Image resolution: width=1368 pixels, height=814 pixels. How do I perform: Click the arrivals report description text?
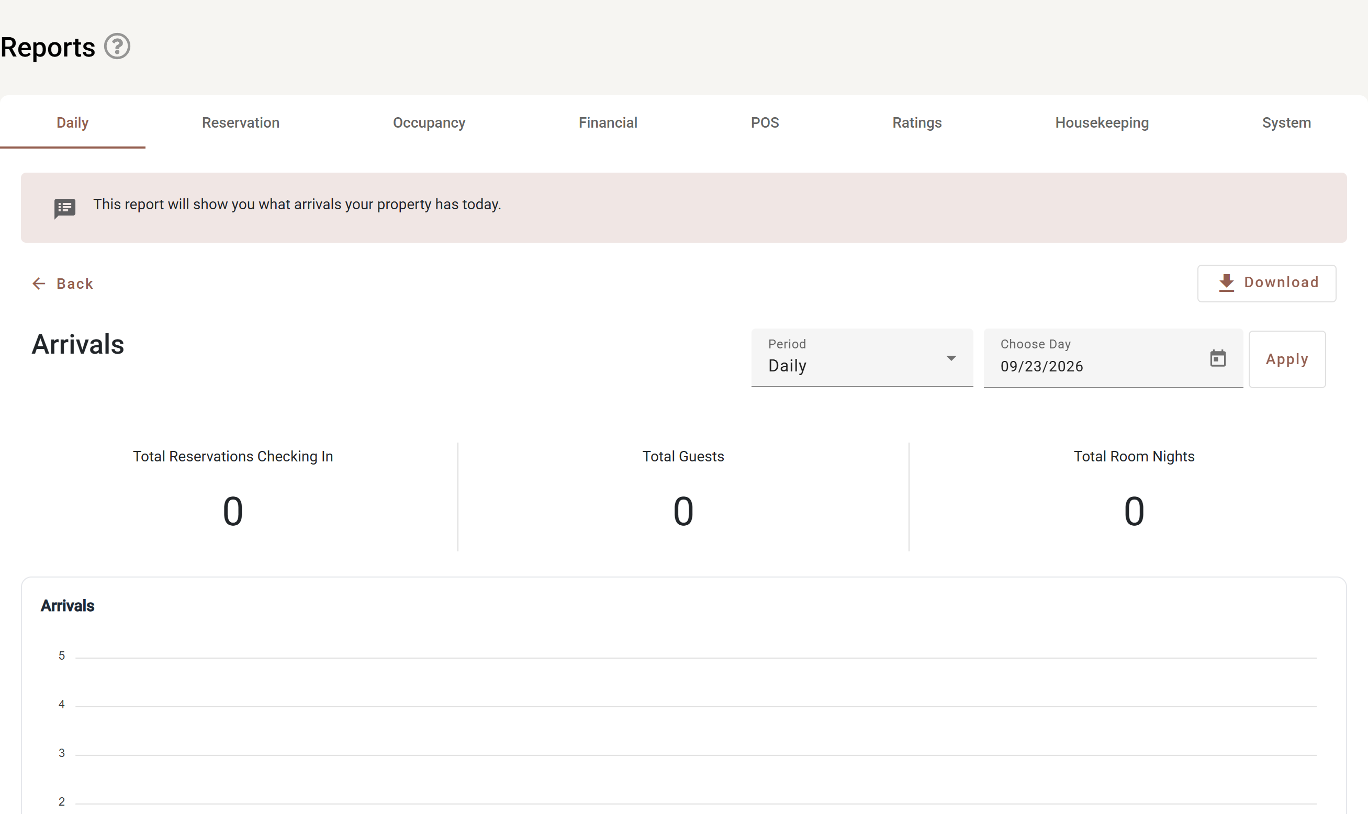297,204
